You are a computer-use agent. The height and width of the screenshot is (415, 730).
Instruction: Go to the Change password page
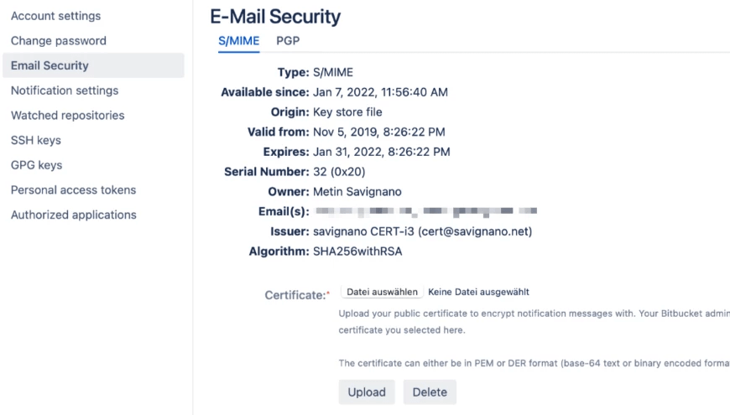click(59, 40)
